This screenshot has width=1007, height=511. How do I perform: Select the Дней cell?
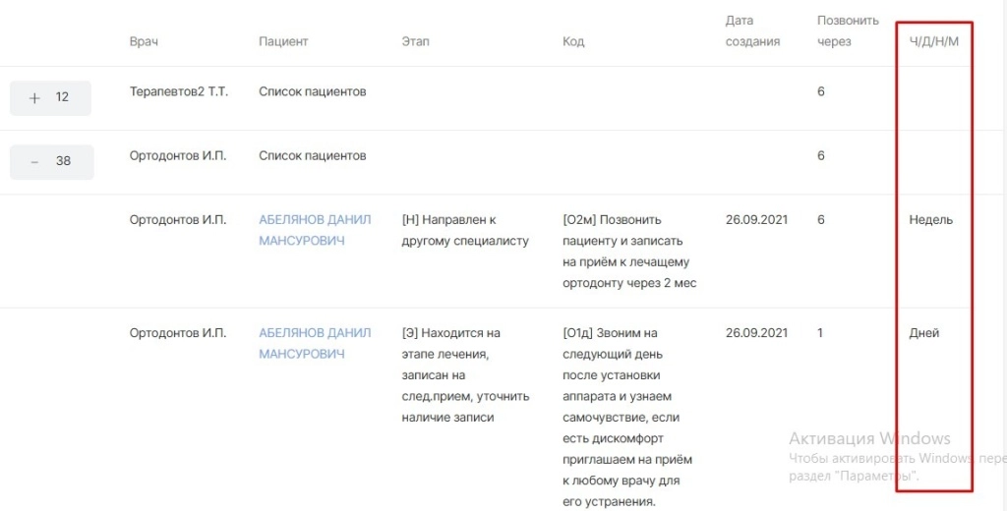(x=923, y=333)
